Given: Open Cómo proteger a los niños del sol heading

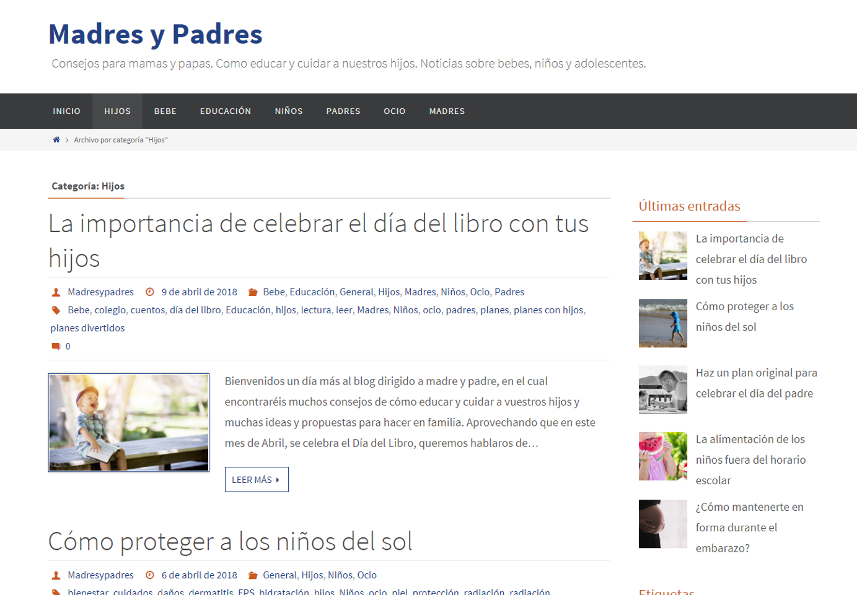Looking at the screenshot, I should (230, 541).
